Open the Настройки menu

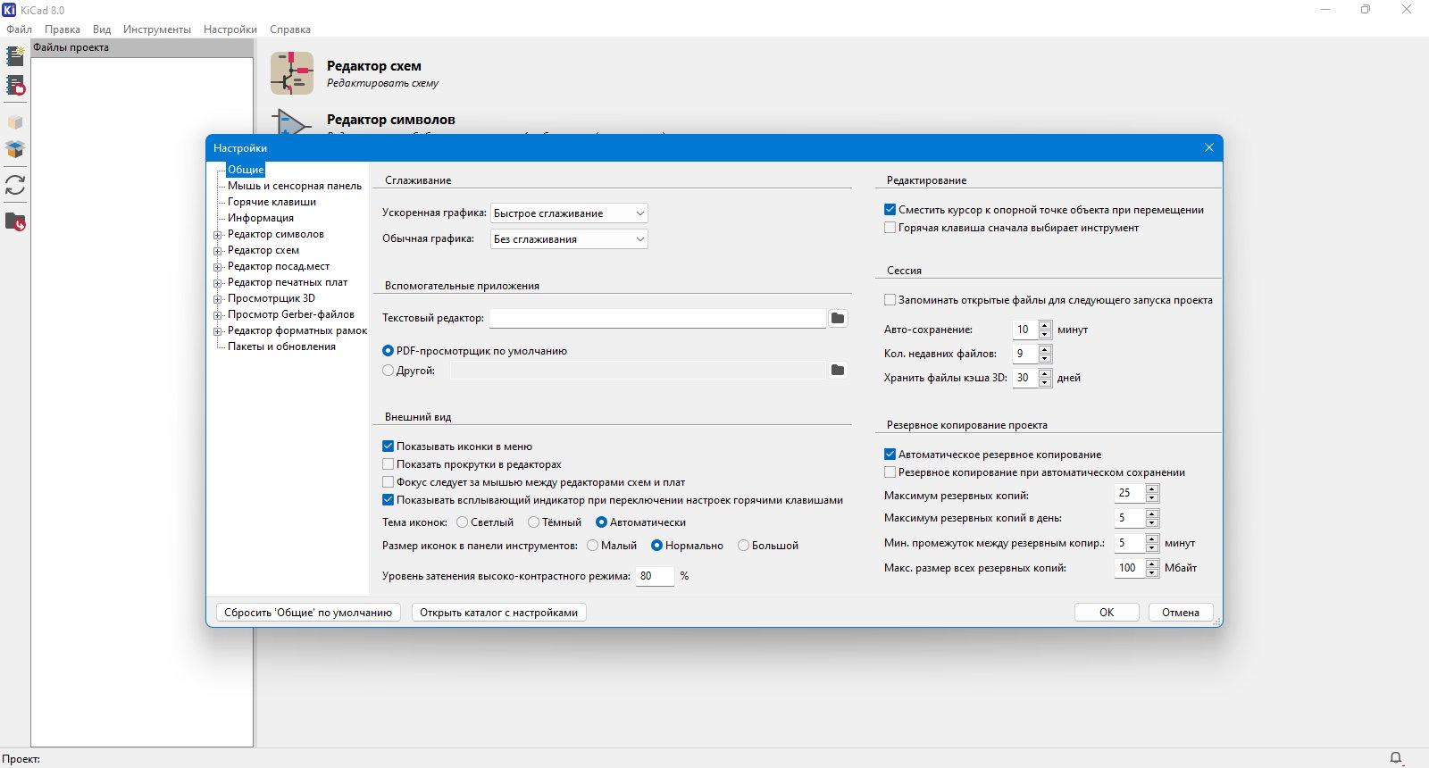coord(230,29)
